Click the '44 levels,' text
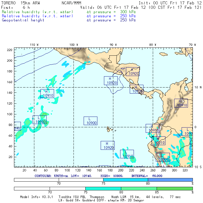 coord(155,197)
